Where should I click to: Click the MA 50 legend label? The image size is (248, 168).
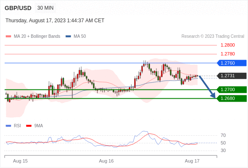[80, 37]
